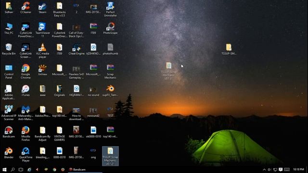The image size is (308, 173).
Task: Open the Action Center notifications icon
Action: (x=281, y=170)
